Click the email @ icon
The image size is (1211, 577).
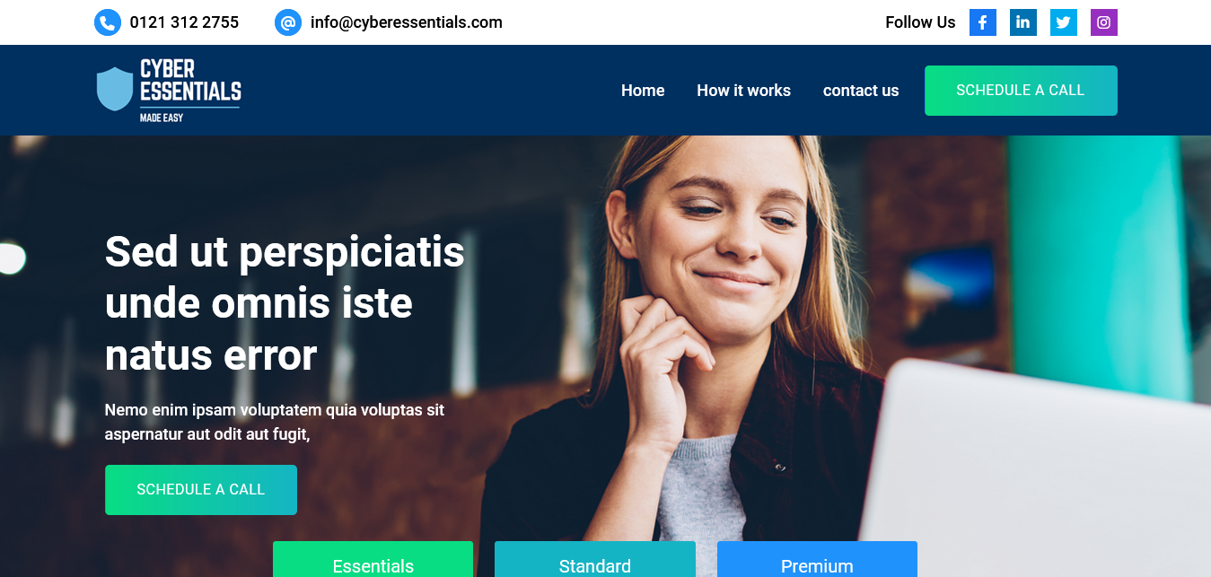pyautogui.click(x=288, y=22)
